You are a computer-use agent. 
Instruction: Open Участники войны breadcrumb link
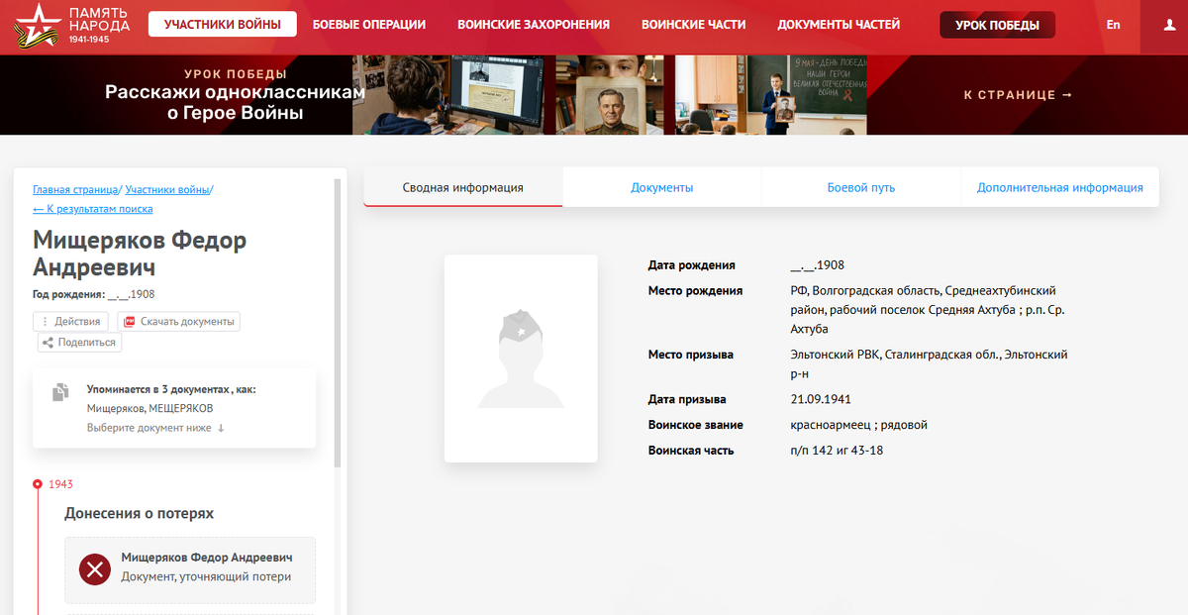[167, 189]
